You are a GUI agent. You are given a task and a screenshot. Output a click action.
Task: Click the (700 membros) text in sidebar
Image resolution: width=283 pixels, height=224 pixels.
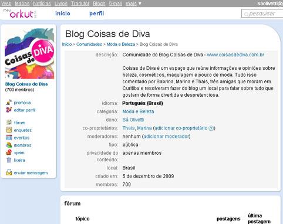tap(19, 90)
